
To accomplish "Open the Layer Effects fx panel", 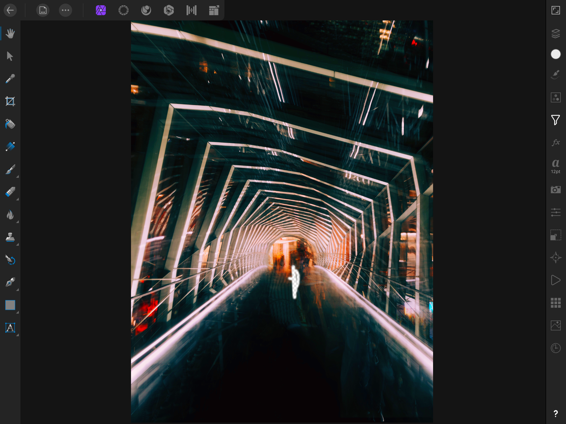I will (555, 142).
